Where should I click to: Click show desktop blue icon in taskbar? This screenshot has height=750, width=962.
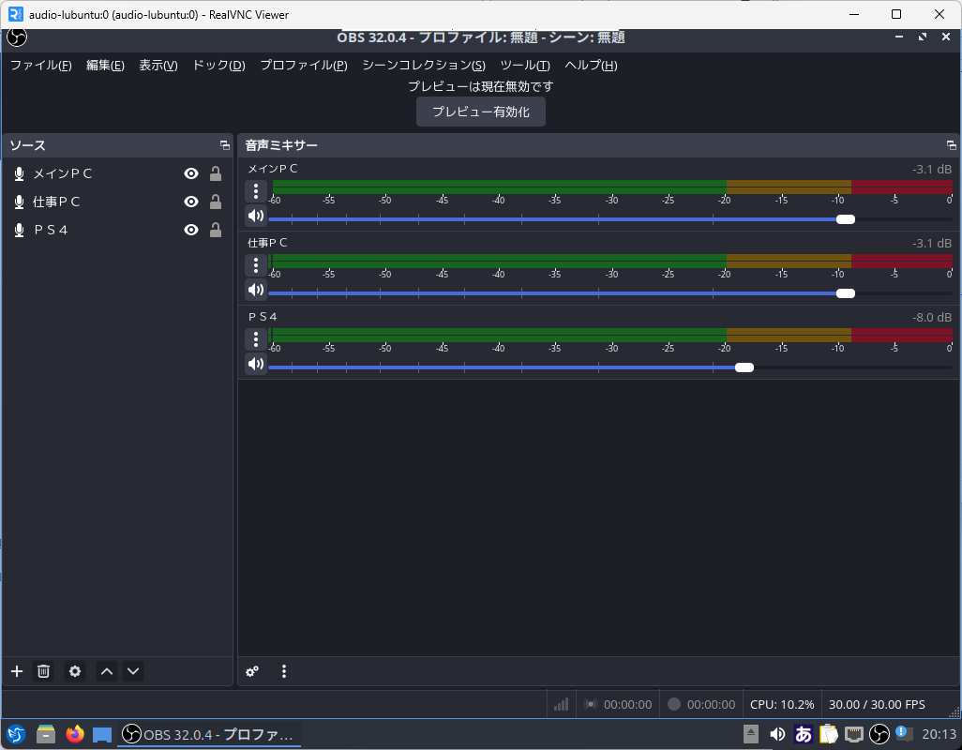[x=102, y=735]
